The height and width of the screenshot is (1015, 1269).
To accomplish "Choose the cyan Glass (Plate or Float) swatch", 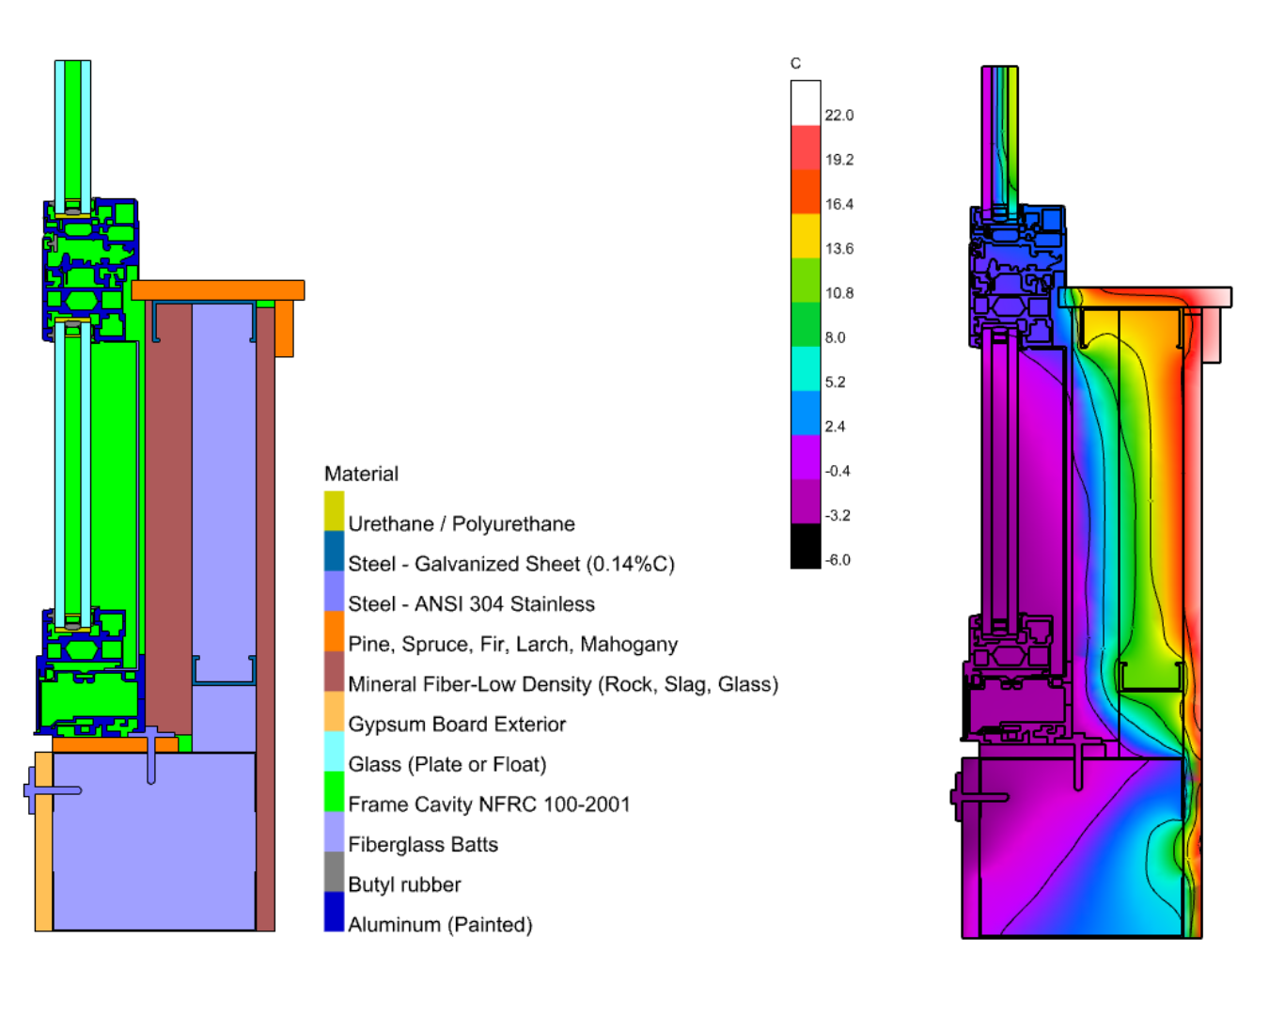I will pos(334,752).
